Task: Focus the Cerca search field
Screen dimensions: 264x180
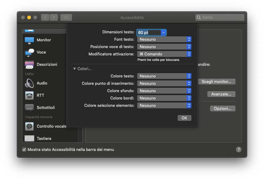Action: pos(220,17)
